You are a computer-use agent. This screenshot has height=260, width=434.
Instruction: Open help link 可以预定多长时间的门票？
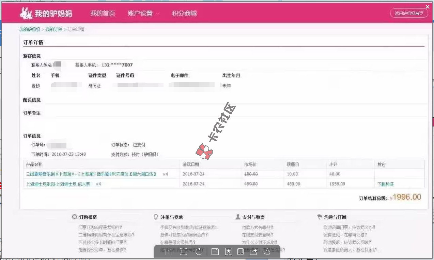(102, 242)
